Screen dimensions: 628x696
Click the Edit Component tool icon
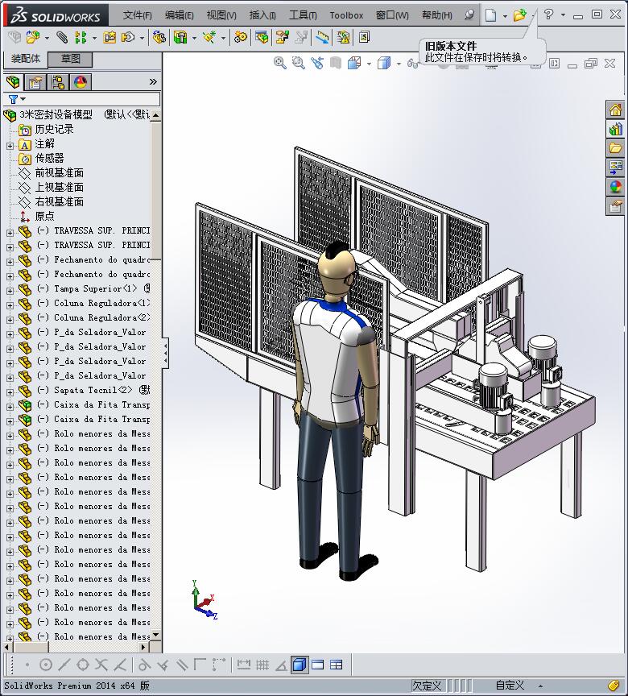click(x=14, y=37)
